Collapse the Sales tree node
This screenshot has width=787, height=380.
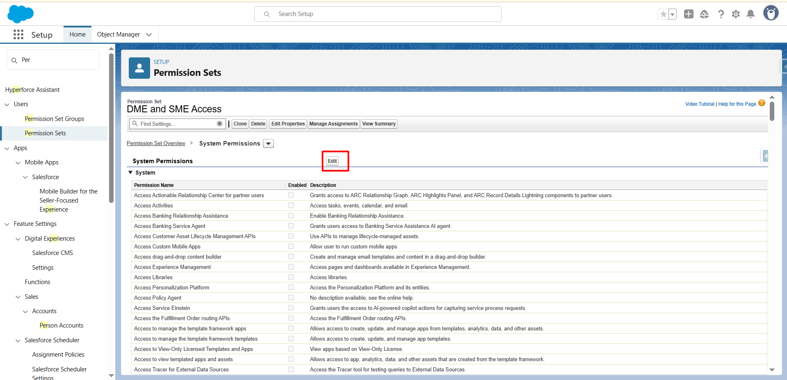coord(18,297)
